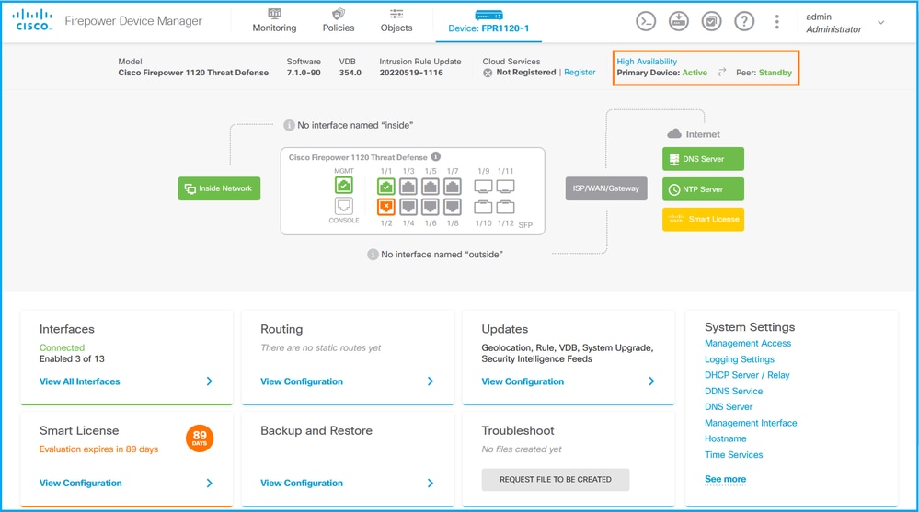The image size is (919, 512).
Task: Open the Objects tab
Action: click(x=396, y=21)
